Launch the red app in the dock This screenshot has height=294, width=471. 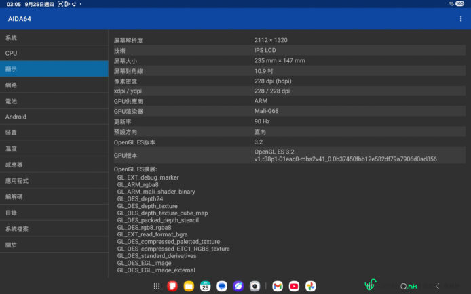(x=172, y=287)
